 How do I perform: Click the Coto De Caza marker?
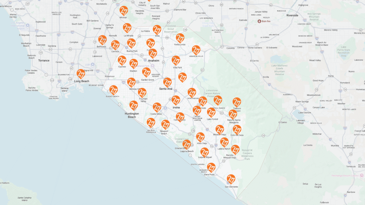[x=237, y=130]
